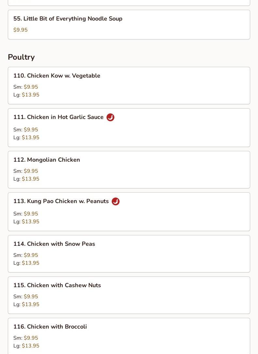Pick 115. Chicken with Cashew Nuts
Screen dimensions: 258x354
pos(57,285)
